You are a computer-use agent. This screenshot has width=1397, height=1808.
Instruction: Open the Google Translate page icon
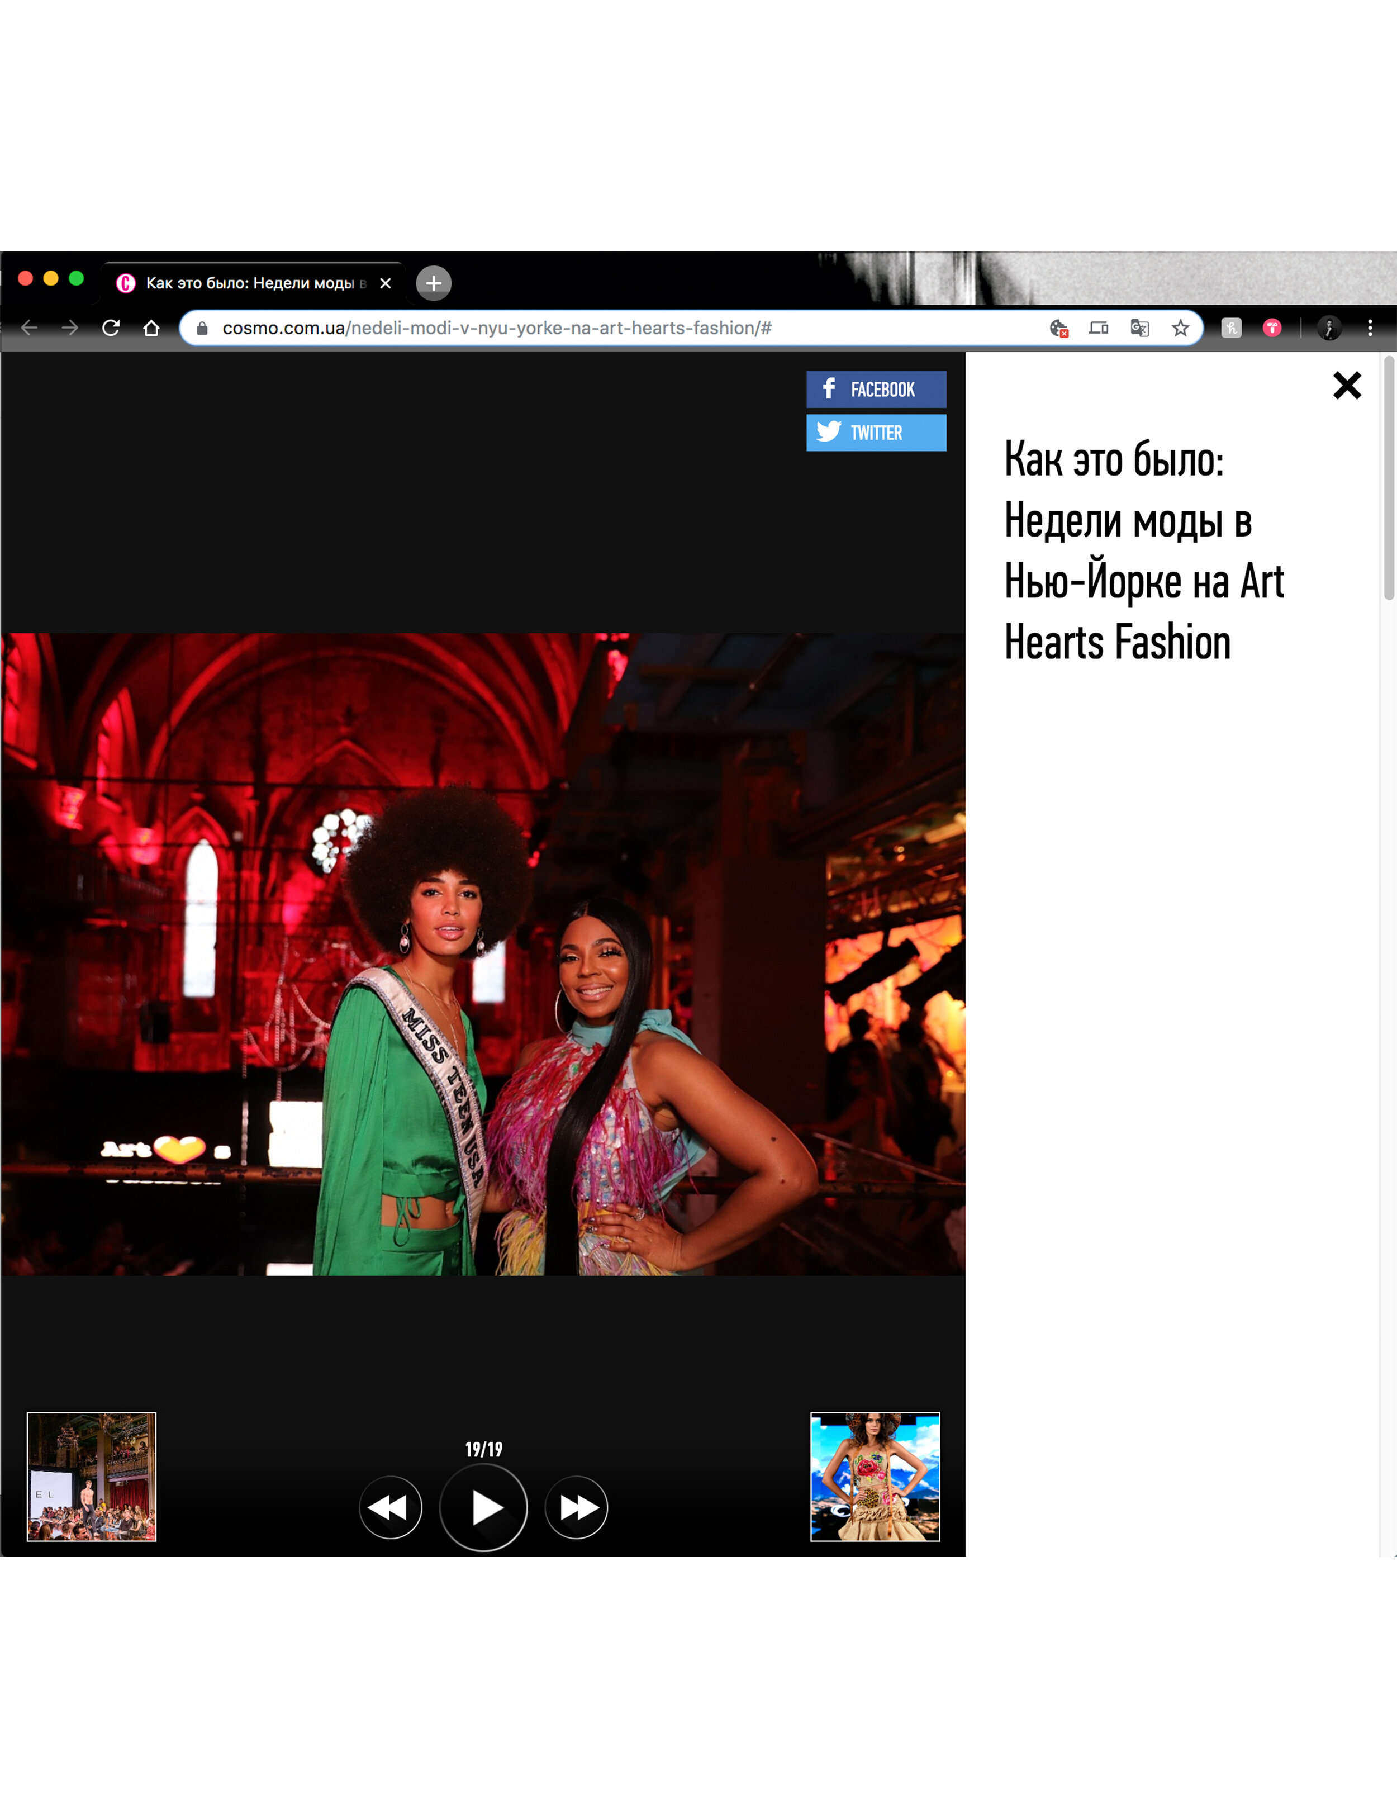(x=1139, y=328)
